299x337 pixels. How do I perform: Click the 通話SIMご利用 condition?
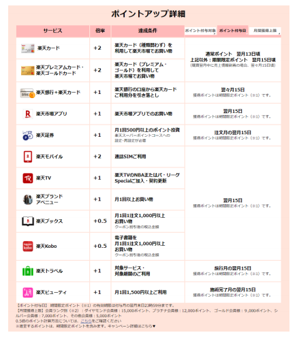coord(130,157)
